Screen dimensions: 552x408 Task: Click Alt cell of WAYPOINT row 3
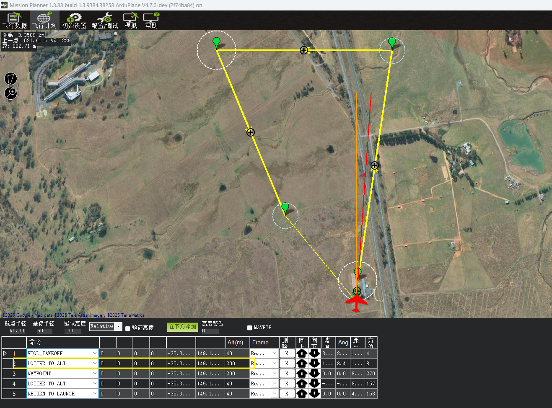pyautogui.click(x=237, y=374)
